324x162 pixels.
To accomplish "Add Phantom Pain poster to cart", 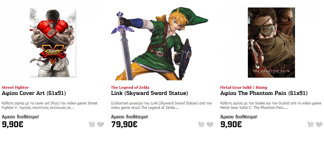I will point(310,125).
